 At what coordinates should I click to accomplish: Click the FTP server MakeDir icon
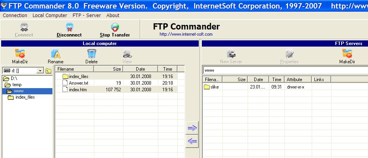347,54
